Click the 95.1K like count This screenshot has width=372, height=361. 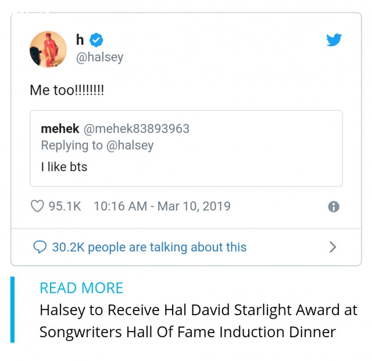tap(65, 206)
